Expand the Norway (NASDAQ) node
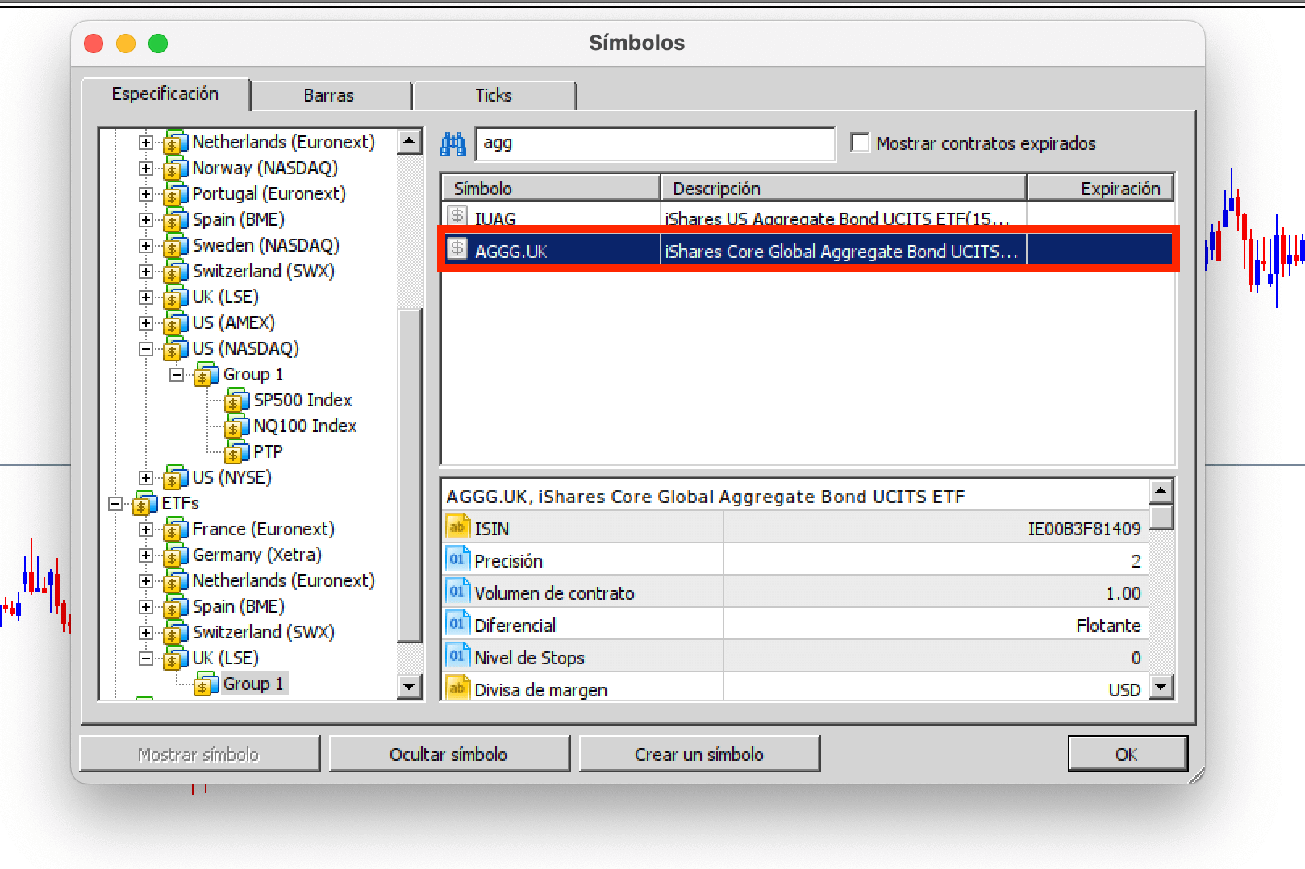This screenshot has height=869, width=1305. click(x=146, y=168)
